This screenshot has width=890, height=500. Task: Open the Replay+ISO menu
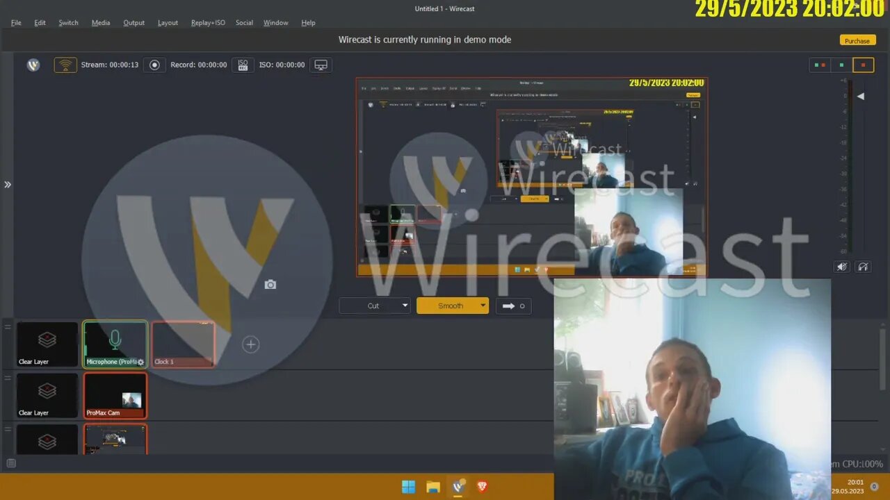click(x=208, y=22)
